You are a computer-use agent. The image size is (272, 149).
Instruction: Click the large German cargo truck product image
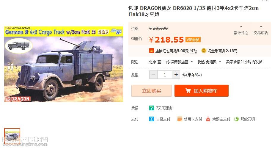click(64, 64)
